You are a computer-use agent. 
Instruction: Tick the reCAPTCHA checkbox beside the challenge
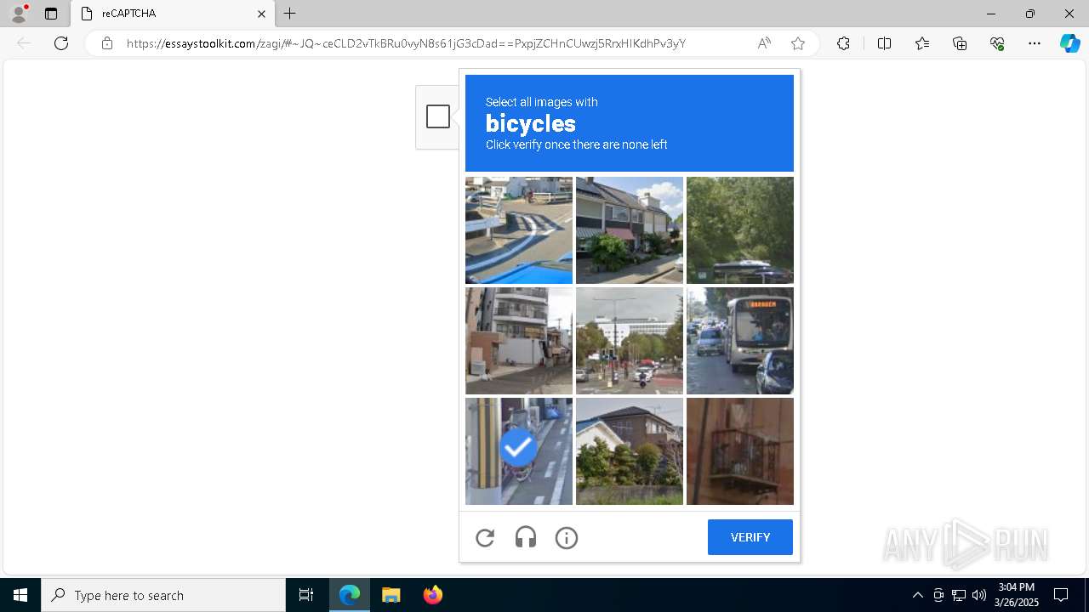[438, 116]
